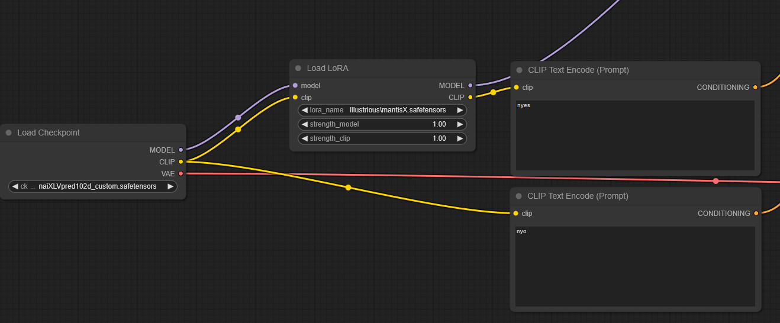Select next lora_name with right arrow

[460, 110]
